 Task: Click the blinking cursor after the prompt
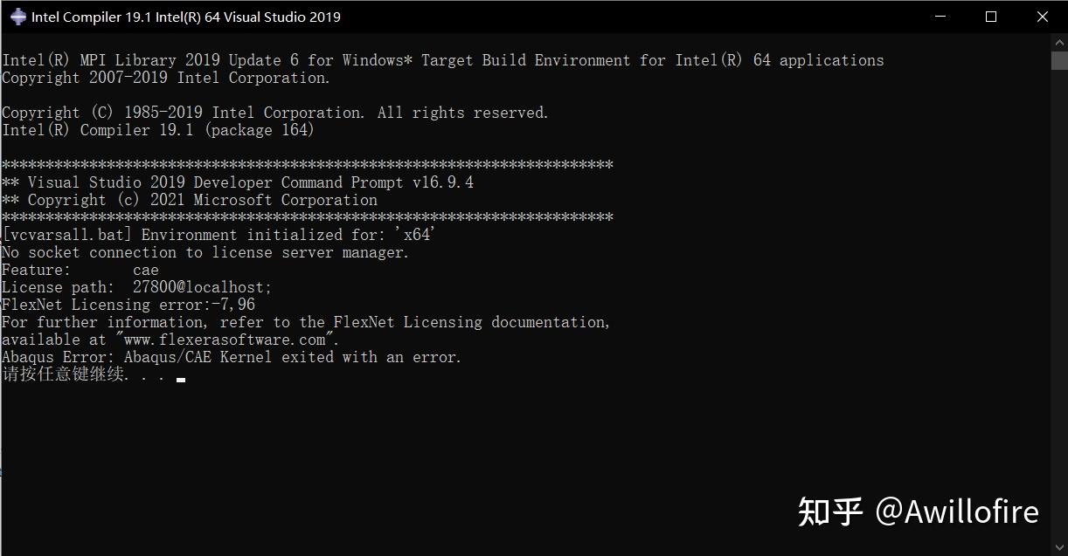[180, 379]
